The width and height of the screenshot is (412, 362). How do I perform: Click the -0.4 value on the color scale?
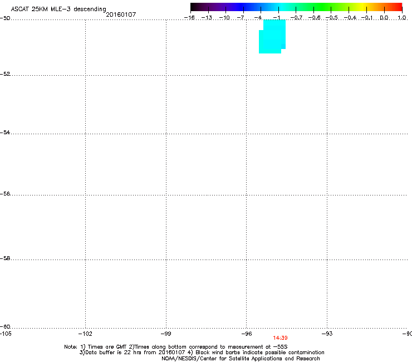point(350,18)
